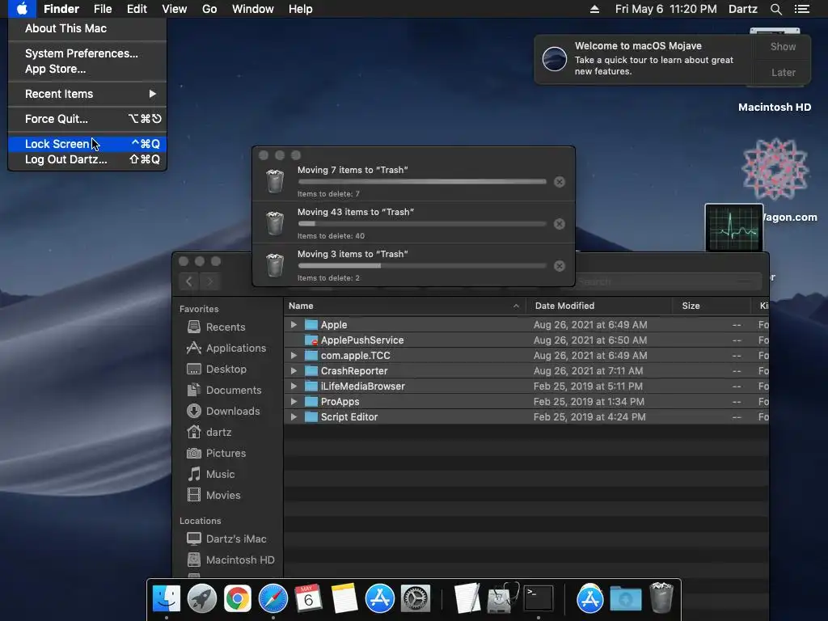Open the Trash in the Dock
828x621 pixels.
coord(661,598)
